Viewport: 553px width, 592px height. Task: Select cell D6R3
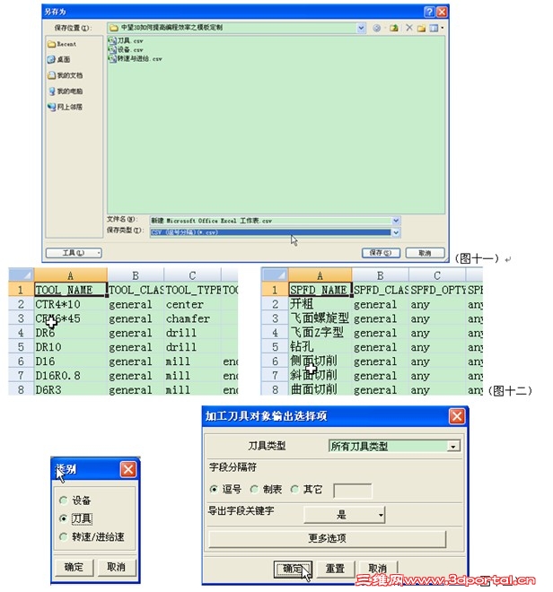[x=70, y=389]
